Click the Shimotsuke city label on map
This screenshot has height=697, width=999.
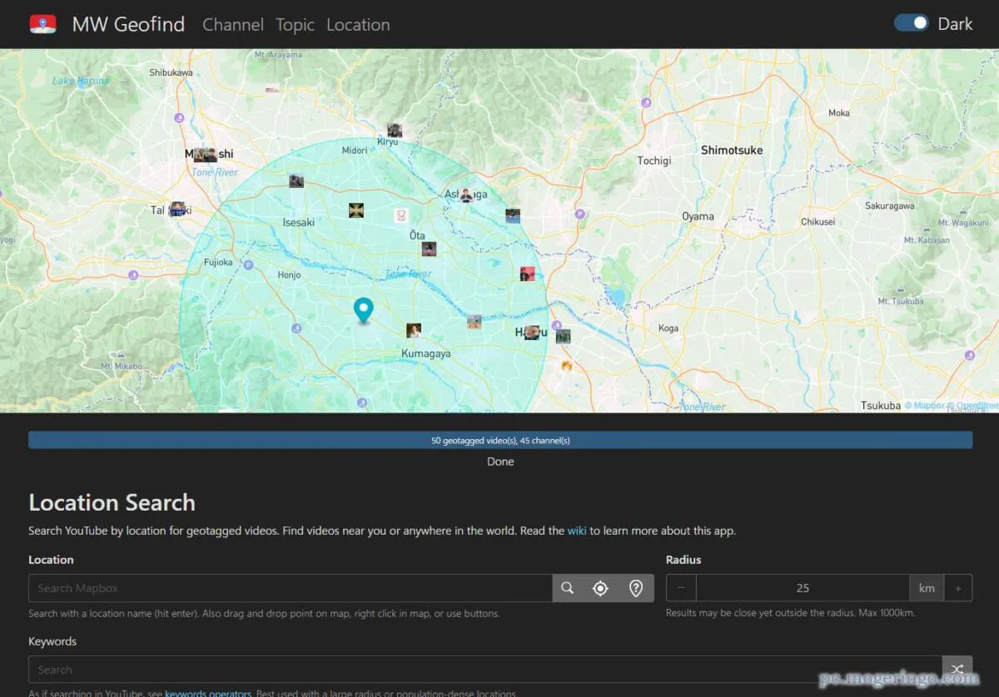click(732, 151)
